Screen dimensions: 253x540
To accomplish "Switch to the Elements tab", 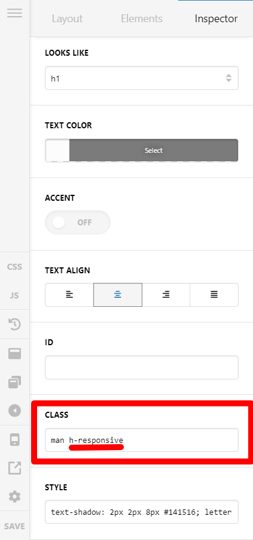I will [142, 19].
